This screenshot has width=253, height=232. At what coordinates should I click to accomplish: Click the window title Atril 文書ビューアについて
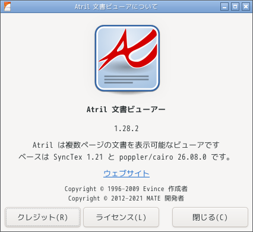coord(116,7)
